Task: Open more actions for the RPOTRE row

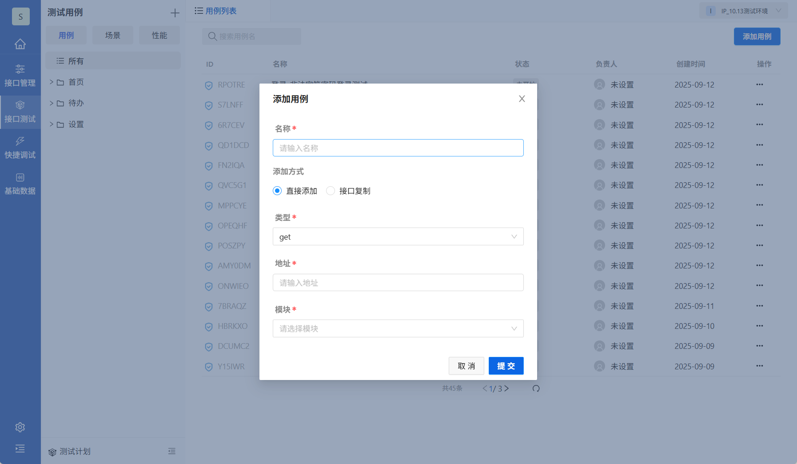Action: 760,84
